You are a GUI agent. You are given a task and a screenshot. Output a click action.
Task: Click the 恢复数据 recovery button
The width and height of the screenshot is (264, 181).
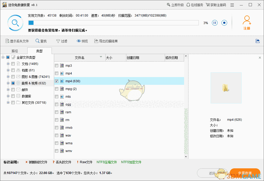click(x=245, y=173)
